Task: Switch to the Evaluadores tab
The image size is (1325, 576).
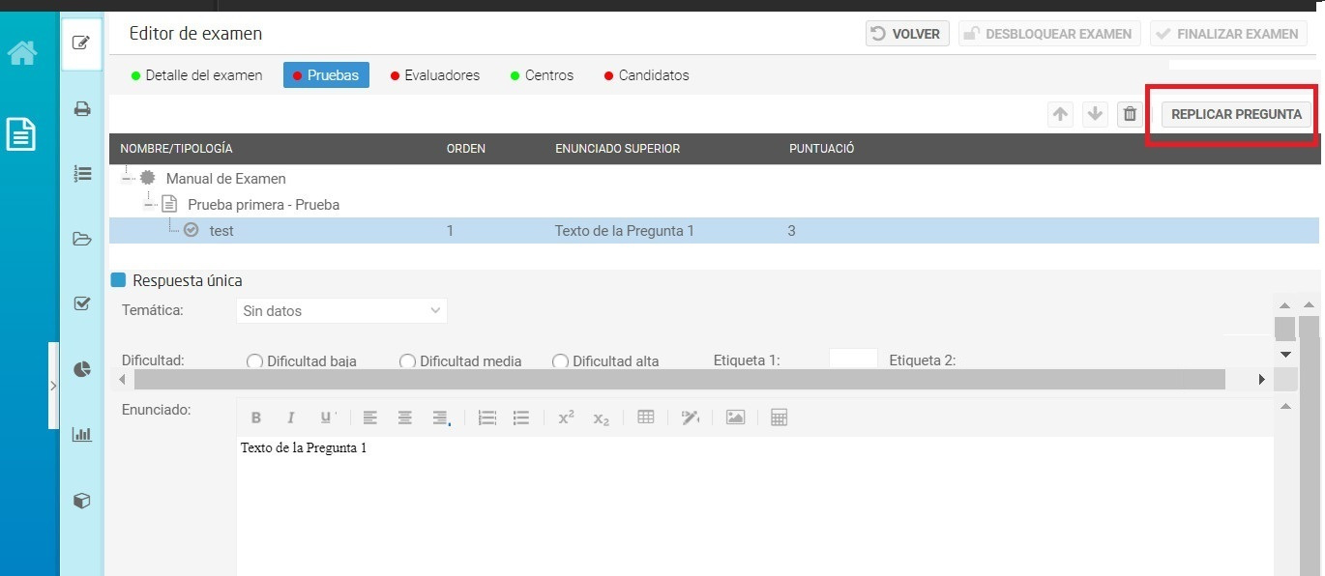Action: (x=434, y=75)
